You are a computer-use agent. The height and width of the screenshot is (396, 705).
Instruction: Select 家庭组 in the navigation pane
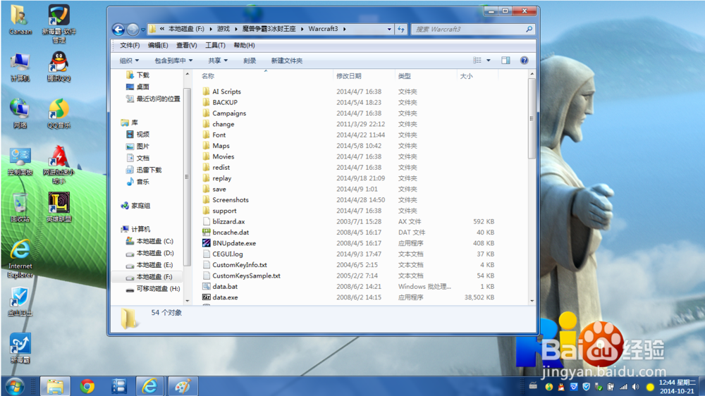pos(136,206)
